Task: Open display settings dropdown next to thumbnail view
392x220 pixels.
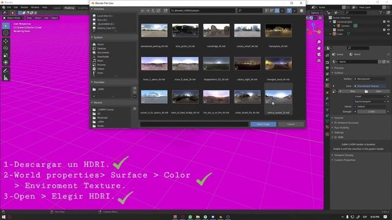Action: click(282, 11)
